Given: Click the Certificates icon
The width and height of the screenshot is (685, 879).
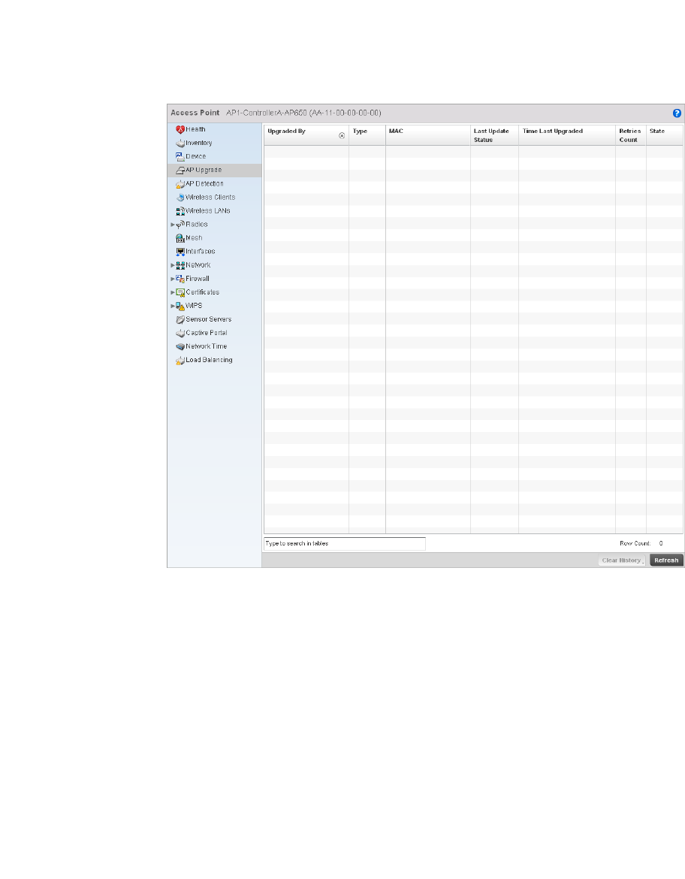Looking at the screenshot, I should 180,293.
